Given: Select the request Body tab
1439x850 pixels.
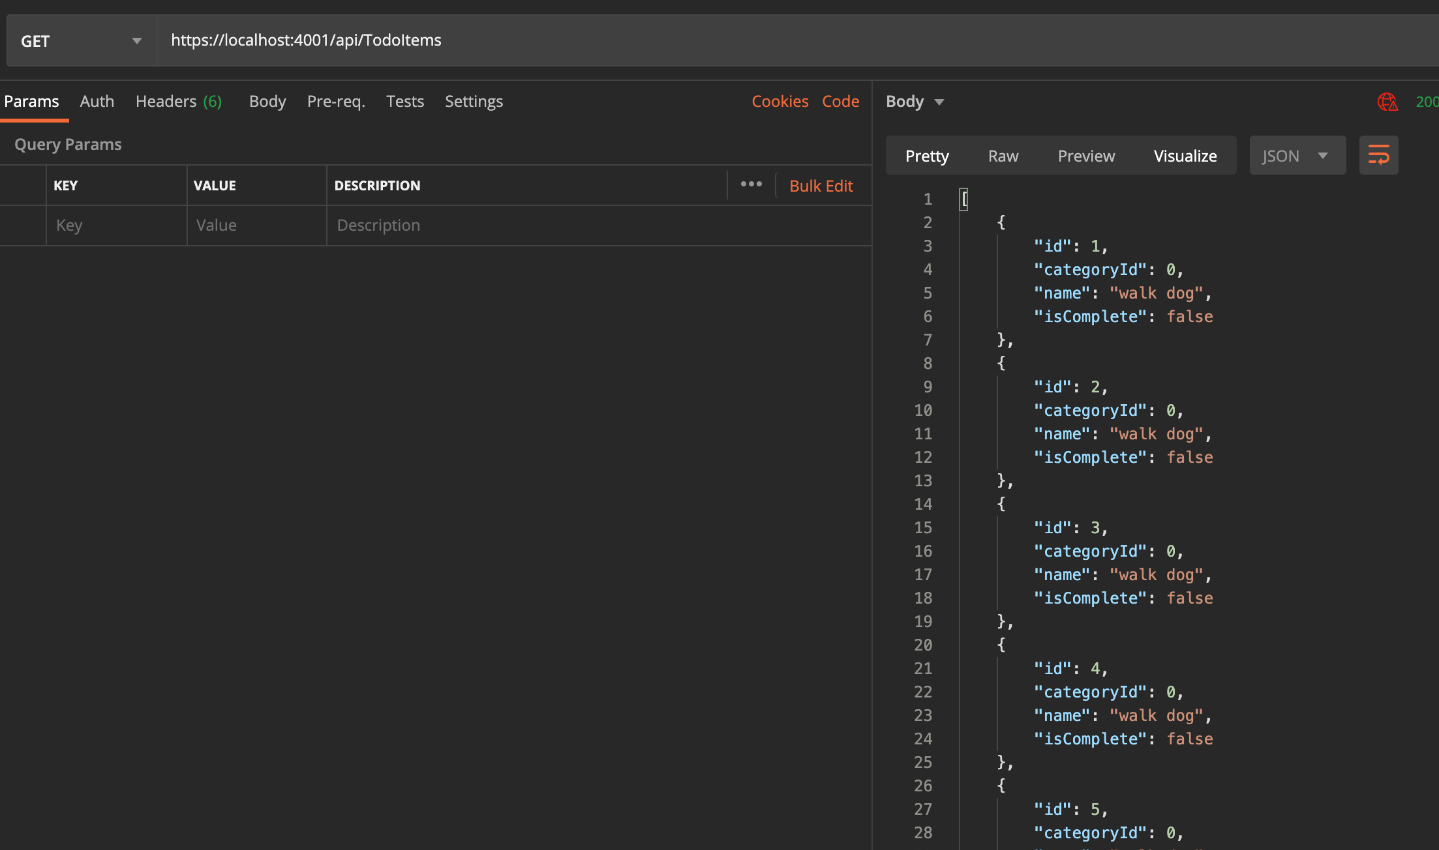Looking at the screenshot, I should click(x=267, y=102).
